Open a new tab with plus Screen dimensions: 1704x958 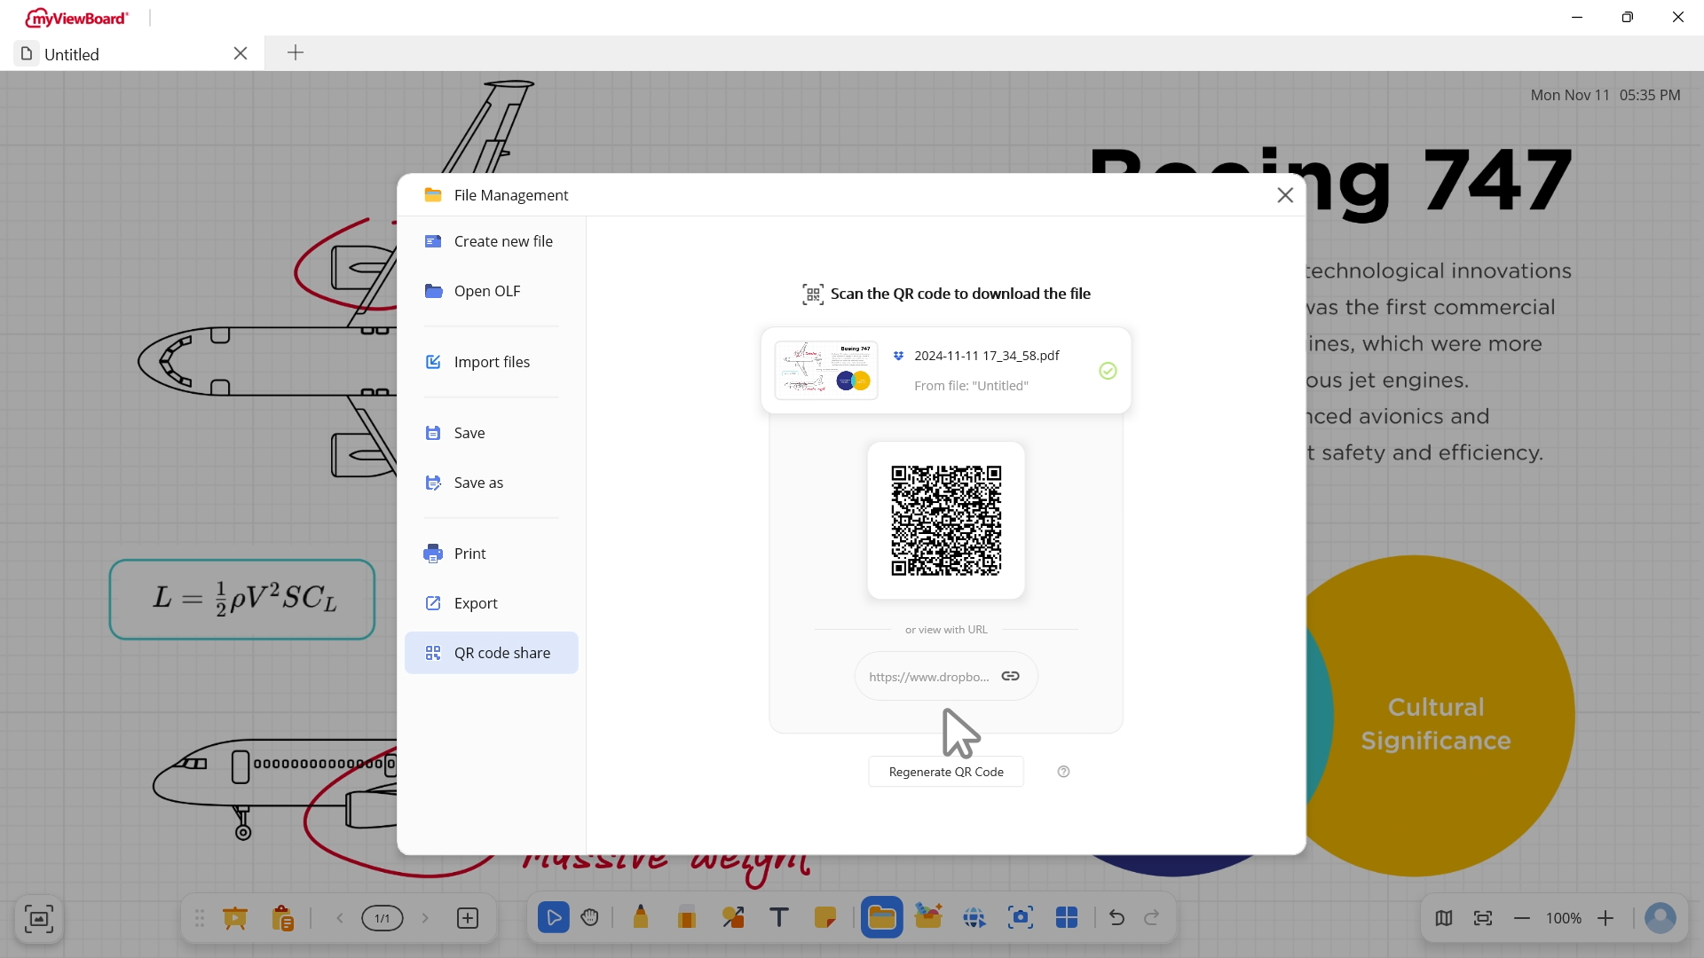click(296, 53)
